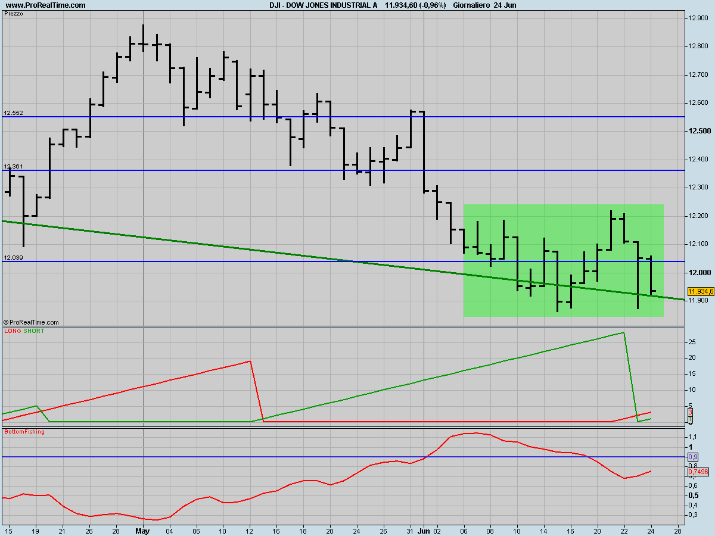Click the 24 Jun date in header
This screenshot has height=536, width=715.
coord(505,5)
